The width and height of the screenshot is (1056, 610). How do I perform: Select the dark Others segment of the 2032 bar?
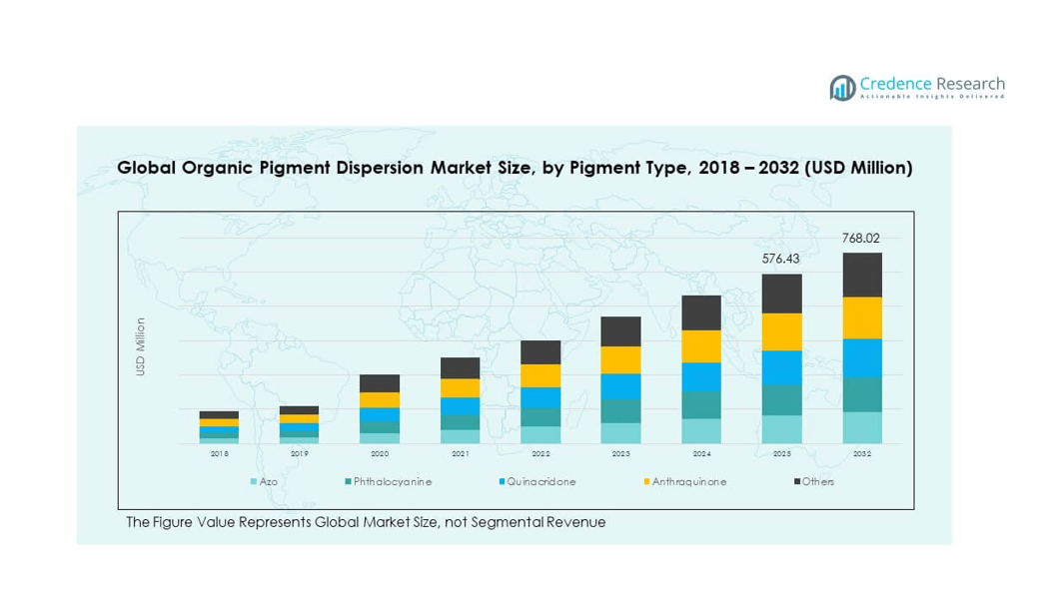coord(861,275)
